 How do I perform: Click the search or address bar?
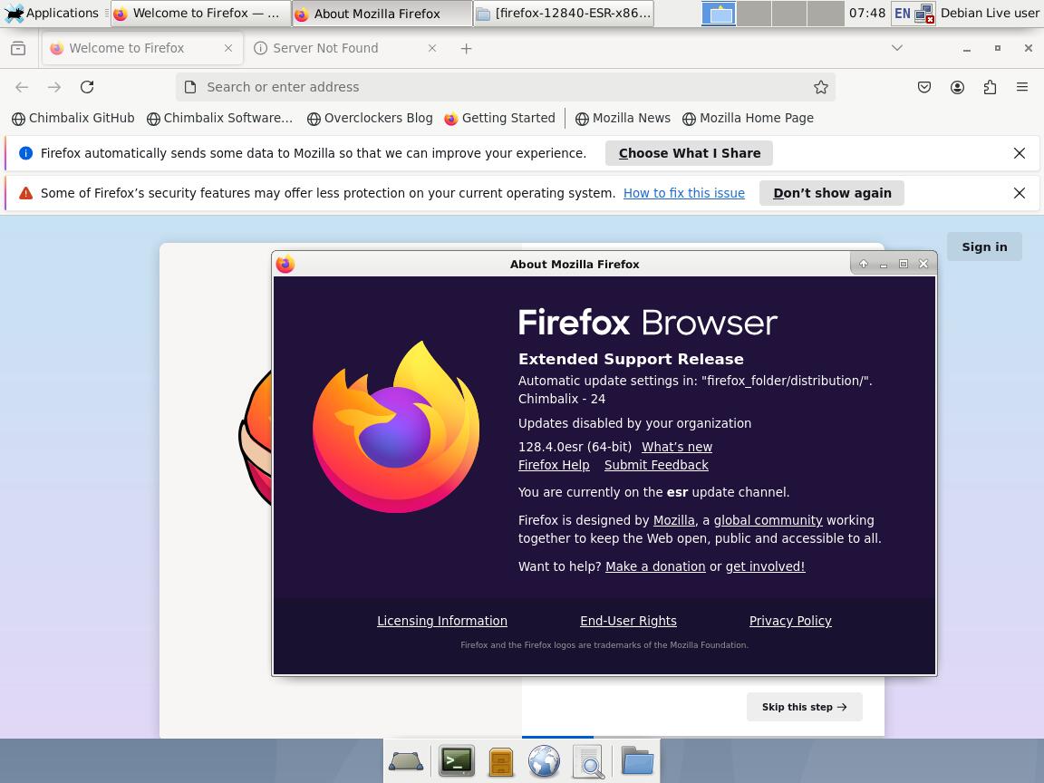(506, 87)
